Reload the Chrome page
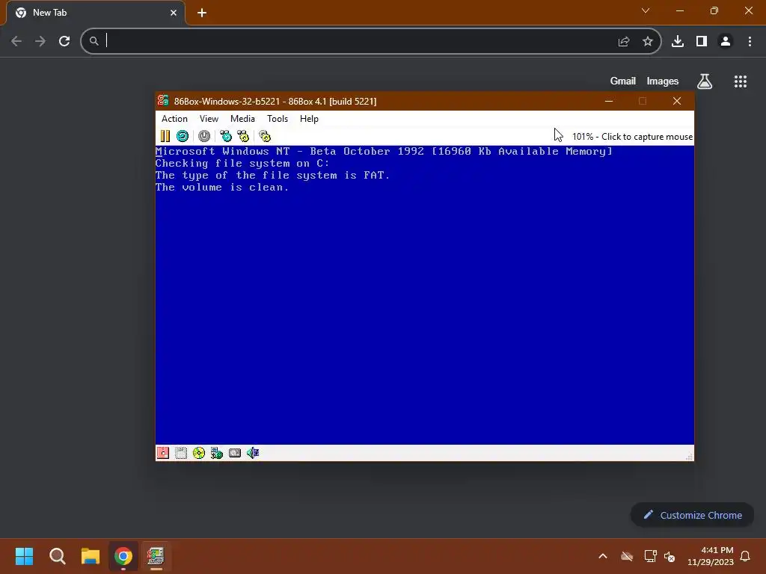Screen dimensions: 766x574 [64, 41]
